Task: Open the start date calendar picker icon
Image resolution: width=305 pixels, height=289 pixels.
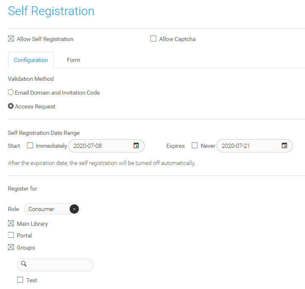Action: coord(136,145)
